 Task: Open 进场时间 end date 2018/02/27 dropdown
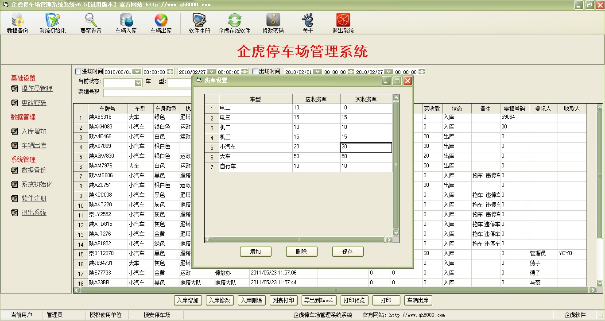click(x=211, y=72)
